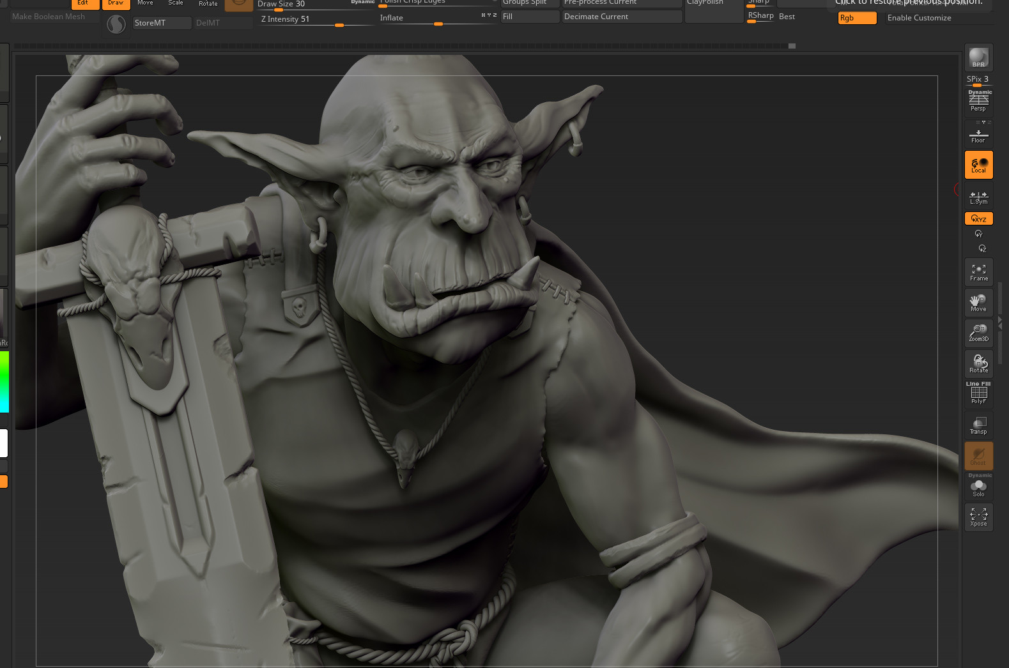Click the Groups Split button
Viewport: 1009px width, 668px height.
pyautogui.click(x=530, y=3)
